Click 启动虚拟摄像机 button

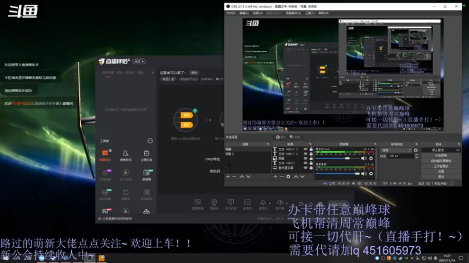(x=441, y=161)
